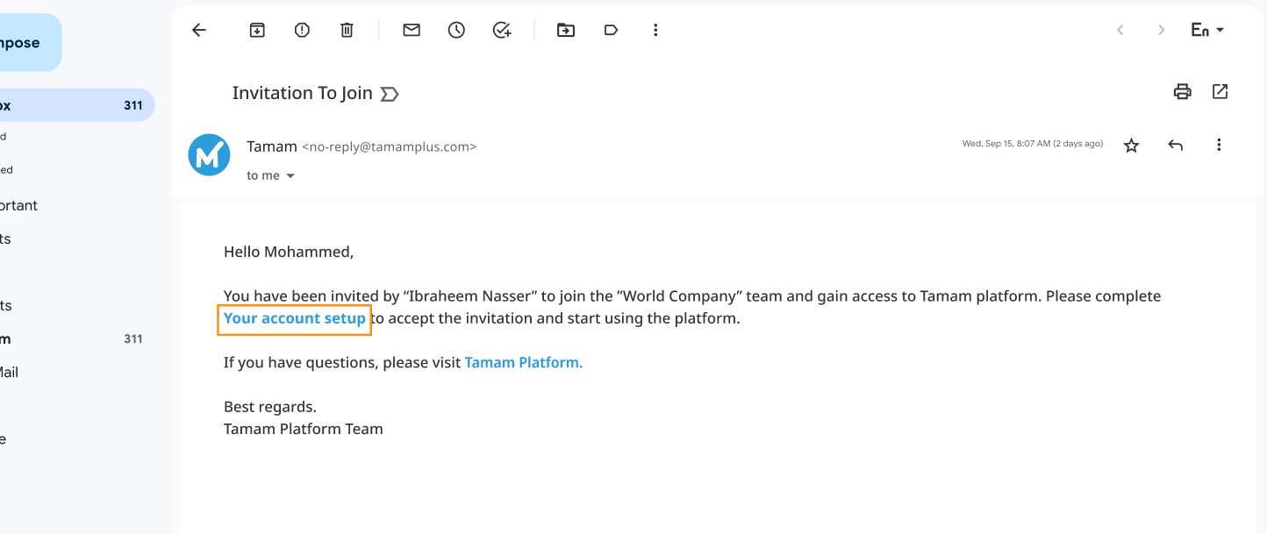This screenshot has height=534, width=1267.
Task: Archive this email
Action: 257,30
